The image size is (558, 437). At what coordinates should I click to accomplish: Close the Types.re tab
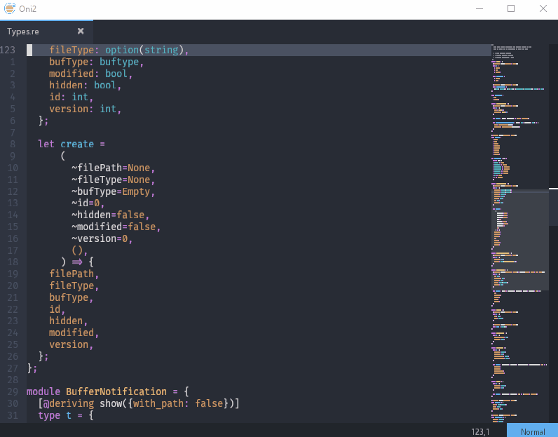(x=81, y=32)
